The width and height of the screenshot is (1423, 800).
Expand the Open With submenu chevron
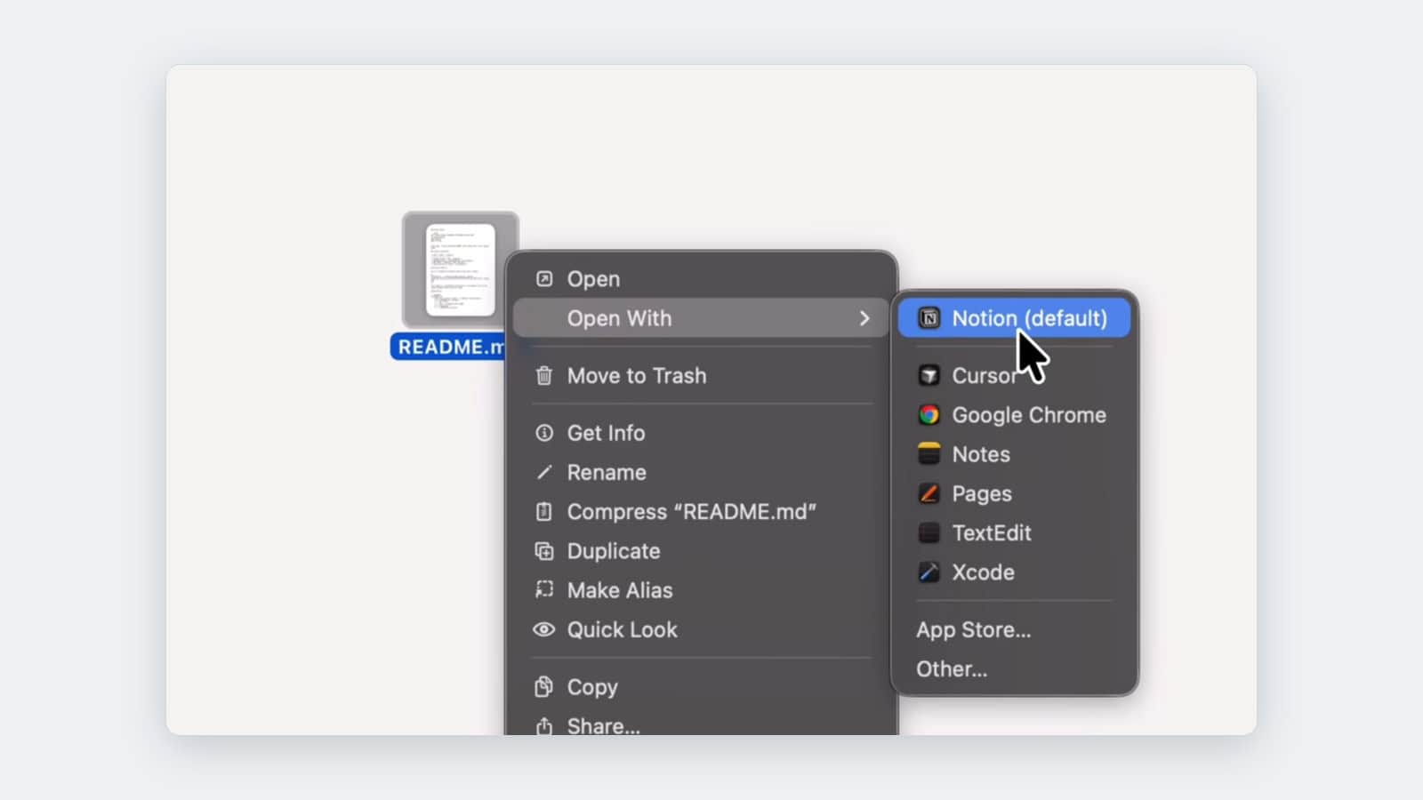864,318
